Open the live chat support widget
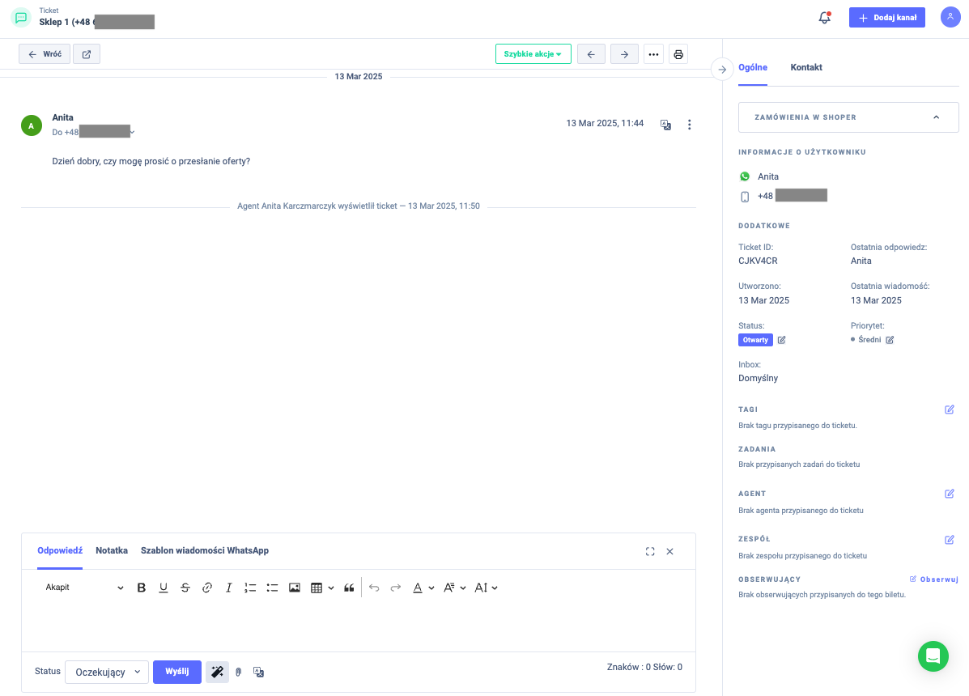Viewport: 969px width, 696px height. coord(933,656)
